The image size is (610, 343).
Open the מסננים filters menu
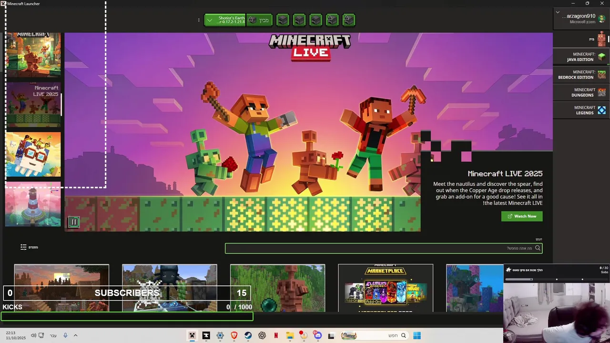(x=29, y=247)
